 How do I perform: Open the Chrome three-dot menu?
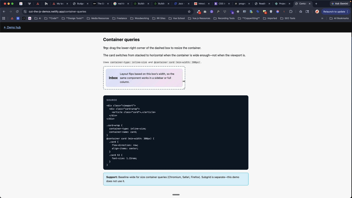coord(348,11)
